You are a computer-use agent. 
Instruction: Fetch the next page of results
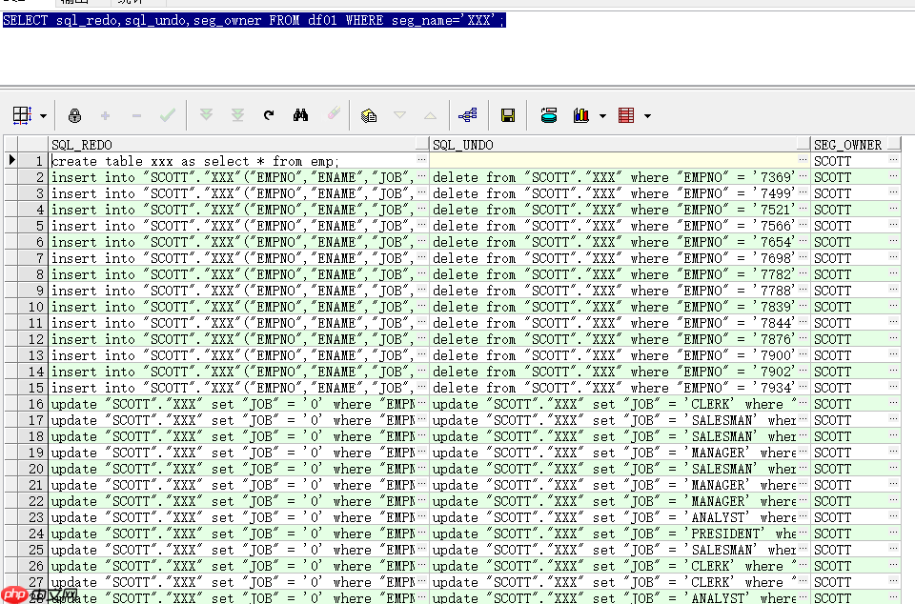tap(206, 115)
